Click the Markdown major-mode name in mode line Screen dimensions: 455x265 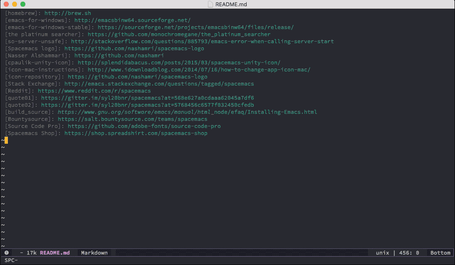coord(94,253)
